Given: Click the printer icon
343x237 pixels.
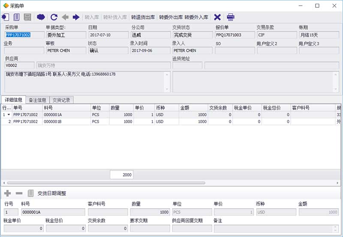Looking at the screenshot, I should pyautogui.click(x=231, y=17).
